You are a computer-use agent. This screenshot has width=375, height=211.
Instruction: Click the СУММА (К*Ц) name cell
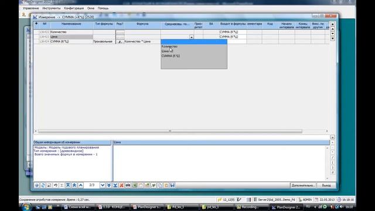pyautogui.click(x=71, y=42)
